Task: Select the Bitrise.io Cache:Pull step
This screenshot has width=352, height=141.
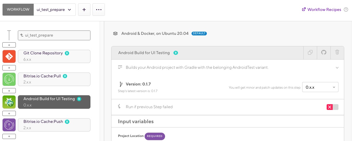Action: click(54, 79)
